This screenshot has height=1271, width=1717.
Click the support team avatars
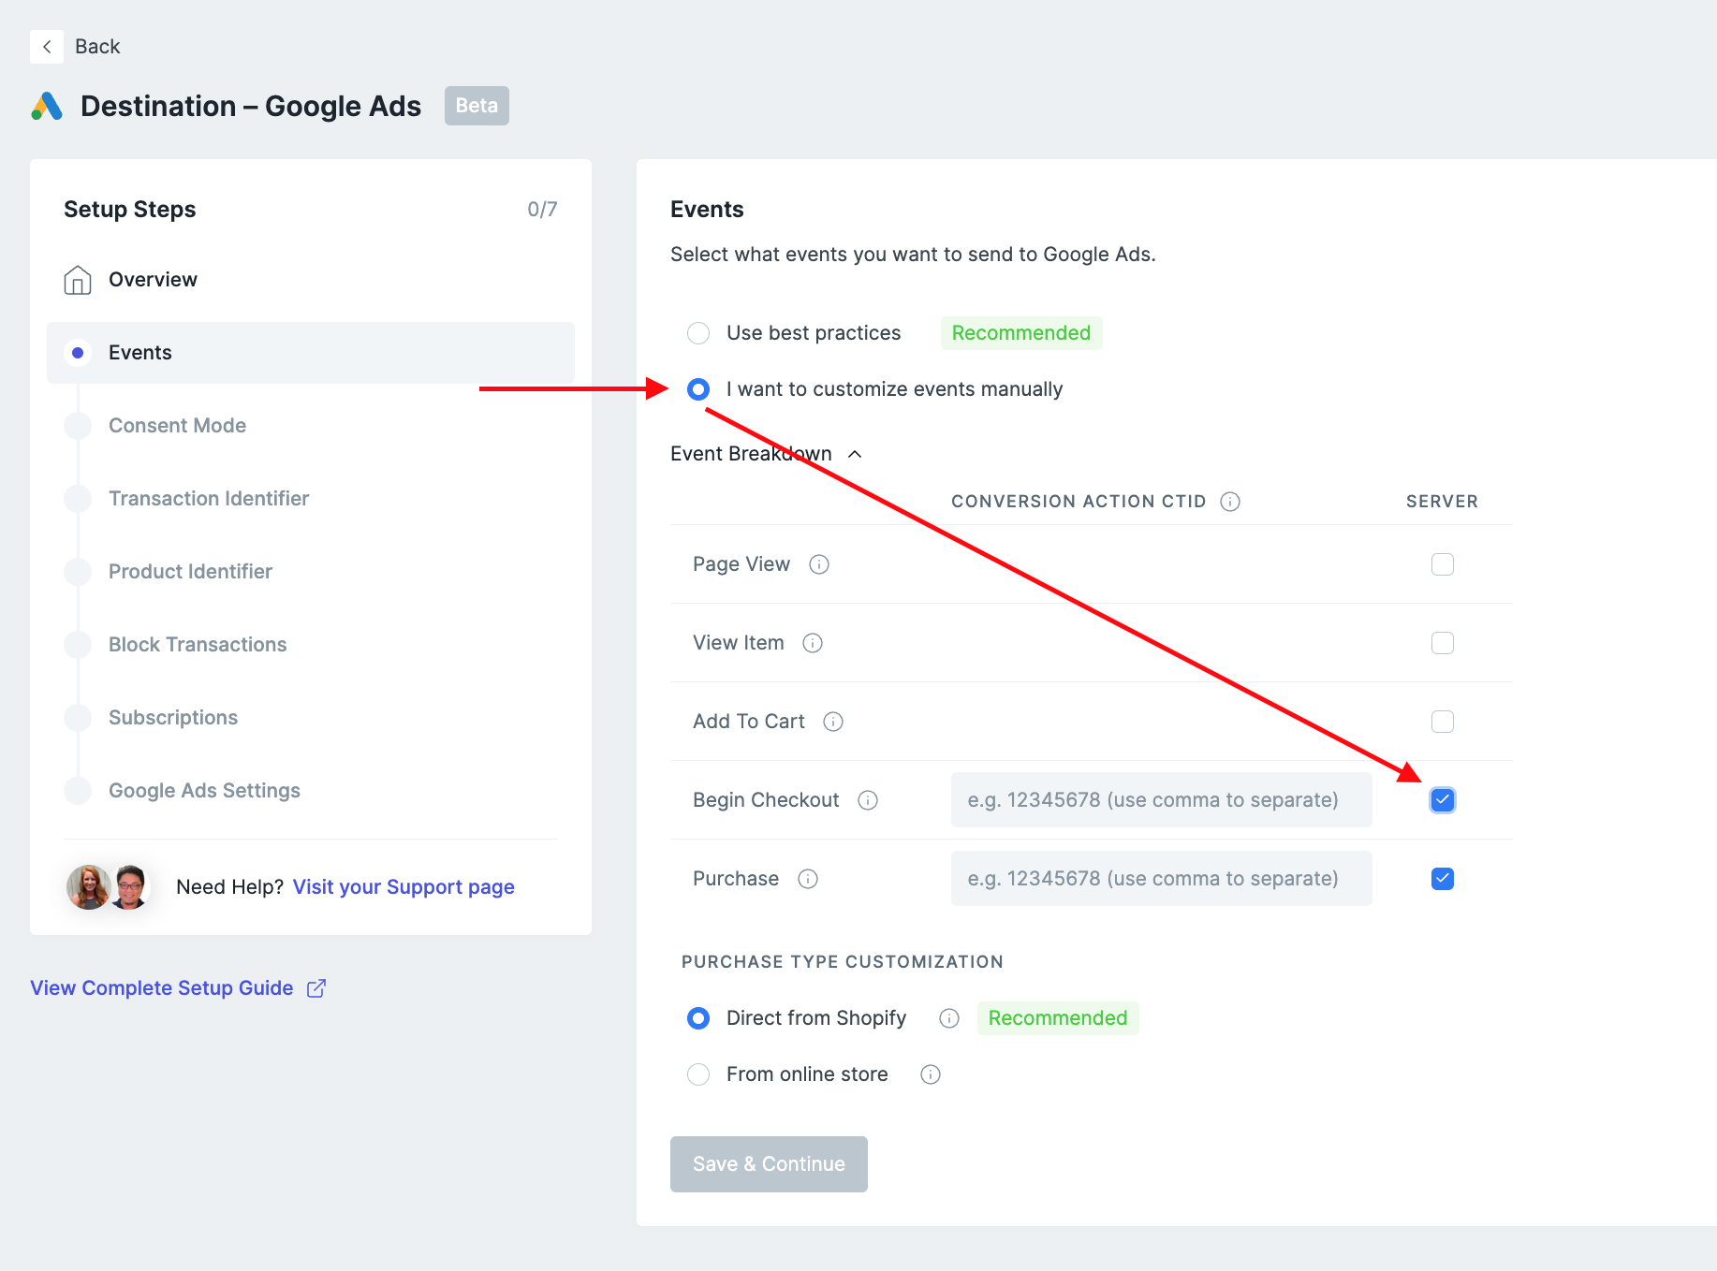point(108,887)
